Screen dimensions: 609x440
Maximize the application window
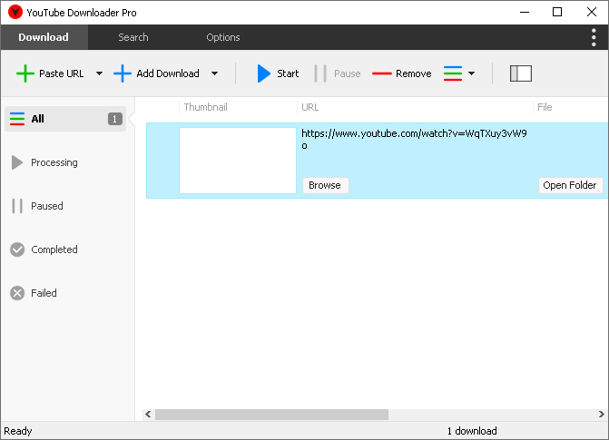point(557,12)
